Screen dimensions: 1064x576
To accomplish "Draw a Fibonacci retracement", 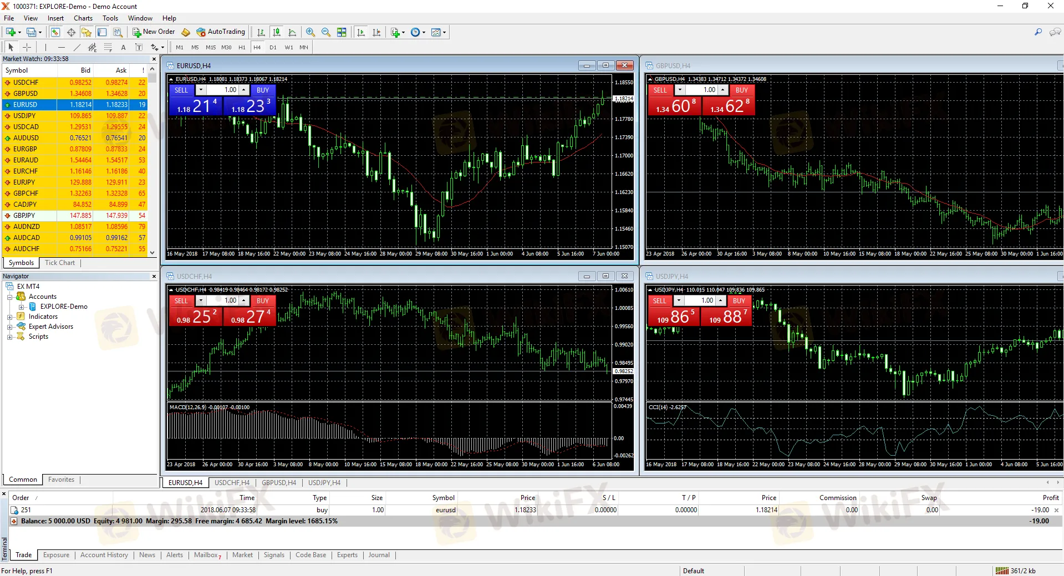I will click(108, 47).
